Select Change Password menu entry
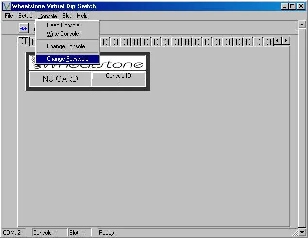Screen dimensions: 308x238 [68, 59]
